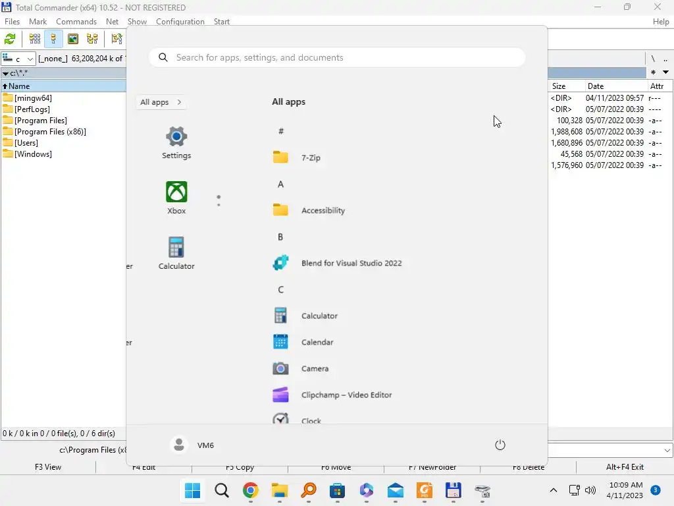This screenshot has width=674, height=506.
Task: Go to root with backslash button
Action: (653, 59)
